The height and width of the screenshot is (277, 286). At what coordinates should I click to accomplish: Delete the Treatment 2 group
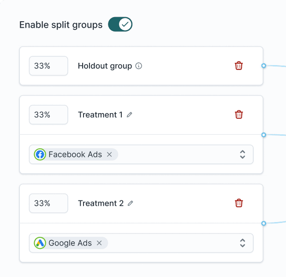coord(238,203)
